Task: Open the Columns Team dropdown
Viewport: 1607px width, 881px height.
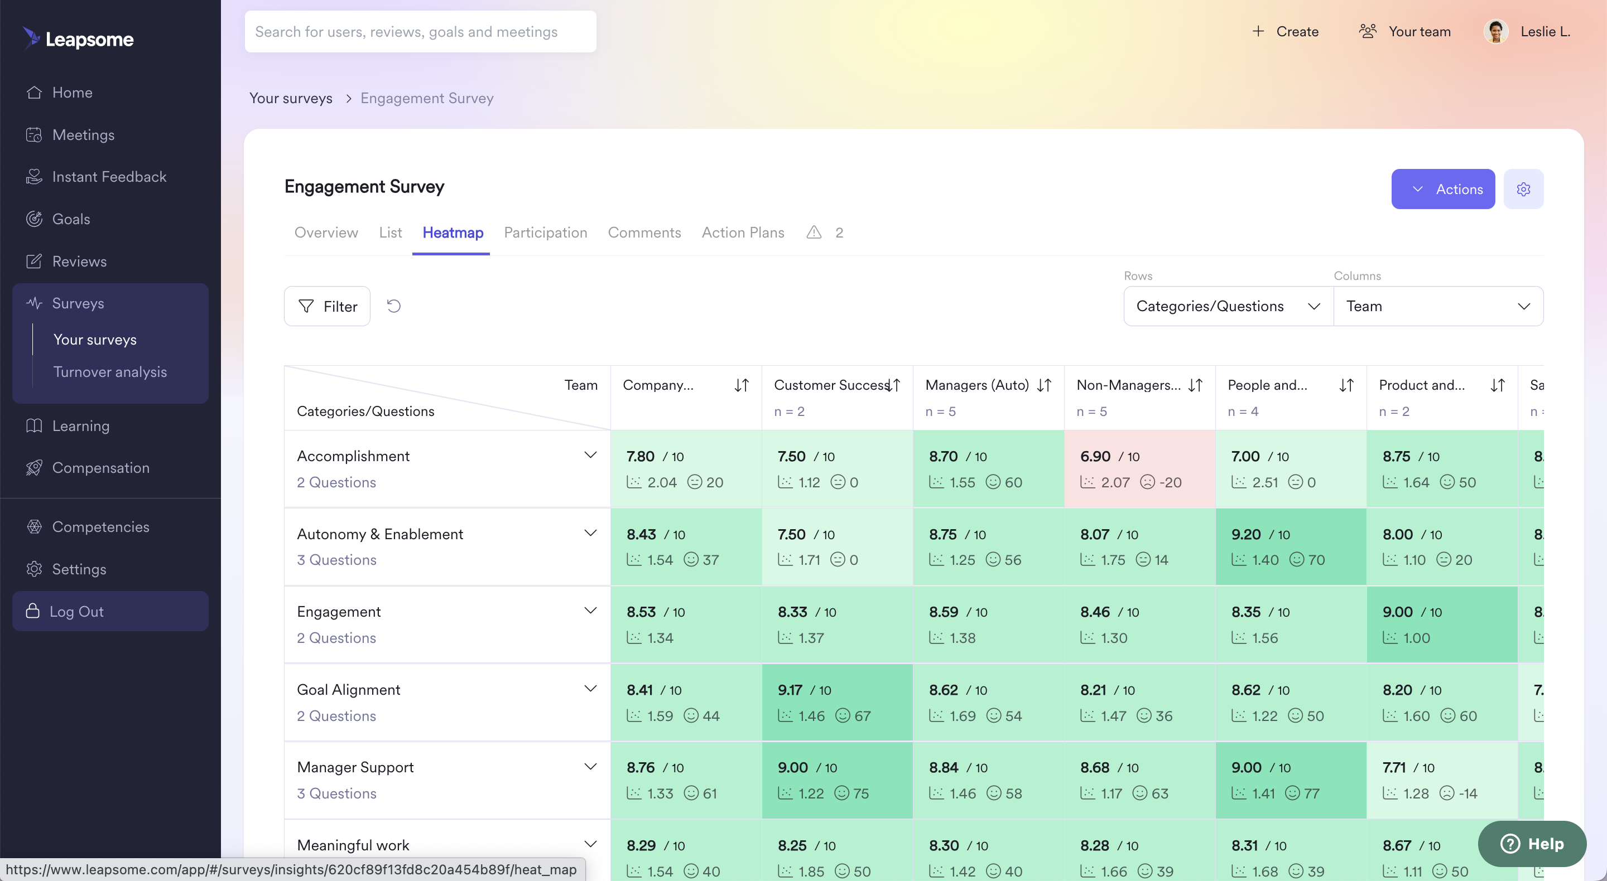Action: coord(1438,306)
